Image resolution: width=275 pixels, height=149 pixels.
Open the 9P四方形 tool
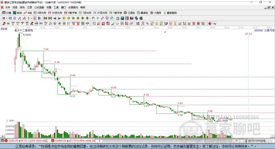coord(55,13)
